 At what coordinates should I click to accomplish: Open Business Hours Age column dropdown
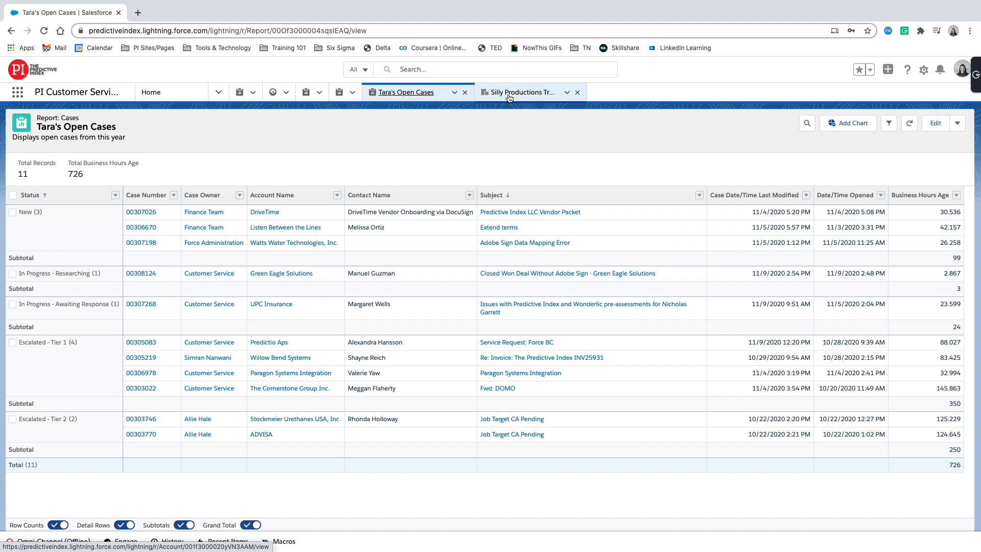pyautogui.click(x=956, y=195)
